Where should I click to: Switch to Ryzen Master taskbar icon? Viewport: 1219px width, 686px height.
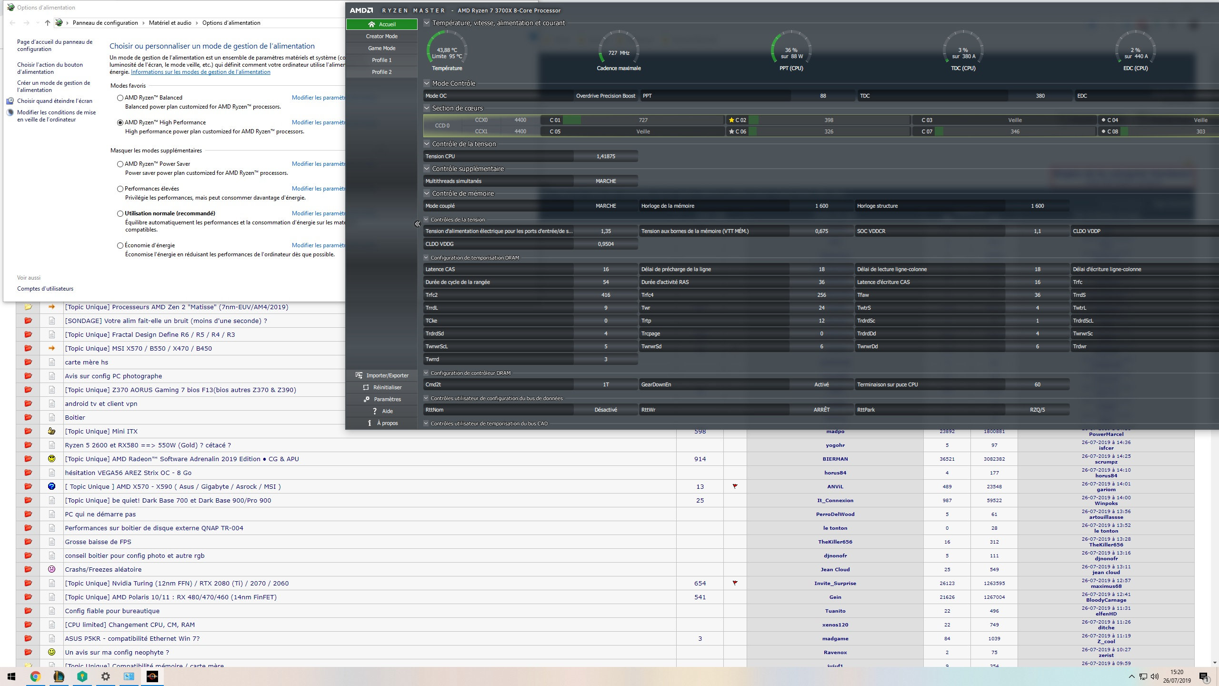tap(152, 676)
